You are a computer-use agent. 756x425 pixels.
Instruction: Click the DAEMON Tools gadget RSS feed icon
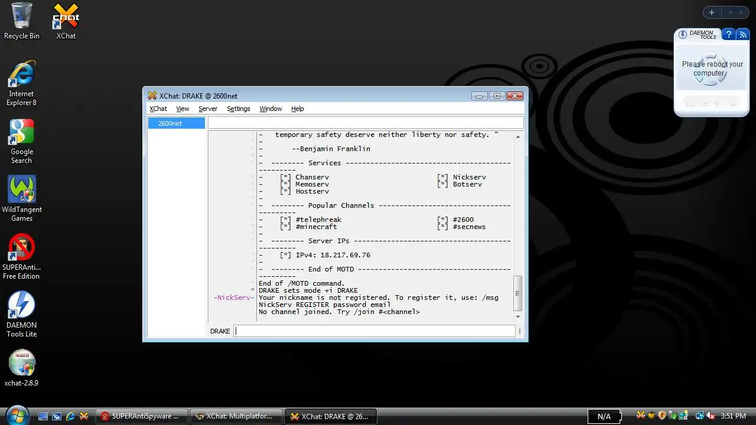743,35
